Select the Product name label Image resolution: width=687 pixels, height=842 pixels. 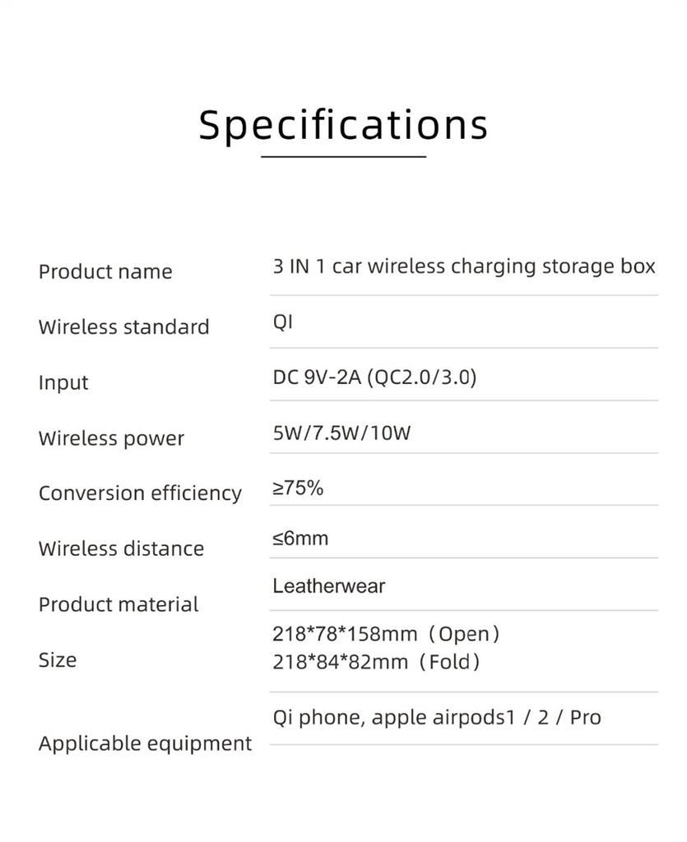[105, 271]
